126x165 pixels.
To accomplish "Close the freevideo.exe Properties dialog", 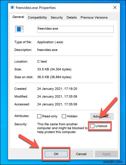I will [115, 7].
